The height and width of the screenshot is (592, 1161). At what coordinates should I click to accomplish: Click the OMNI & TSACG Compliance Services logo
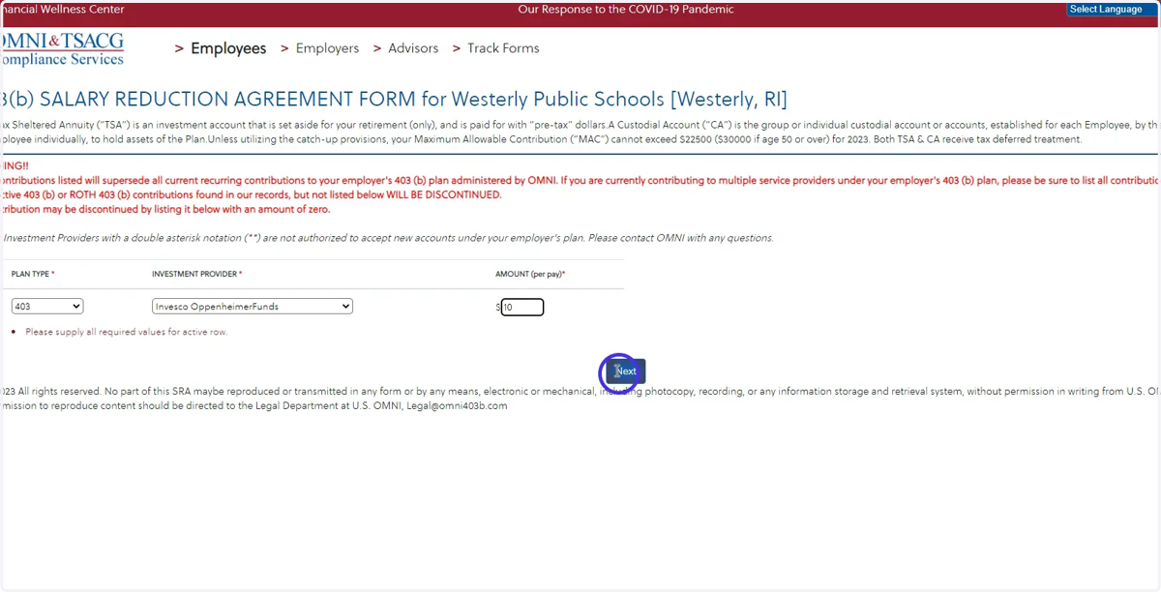click(x=62, y=50)
